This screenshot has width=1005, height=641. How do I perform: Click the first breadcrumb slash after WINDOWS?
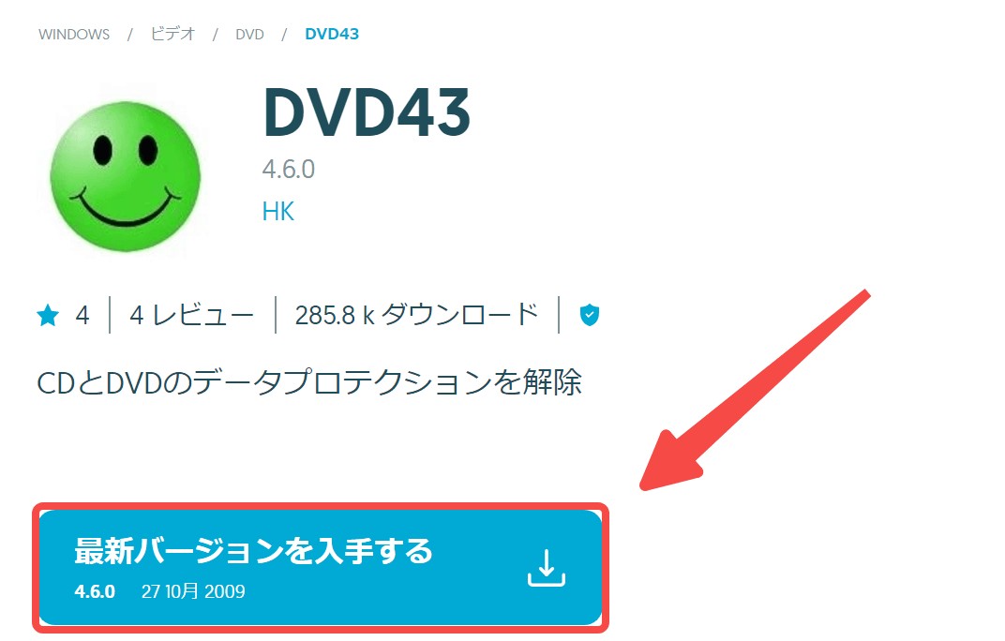[x=129, y=34]
